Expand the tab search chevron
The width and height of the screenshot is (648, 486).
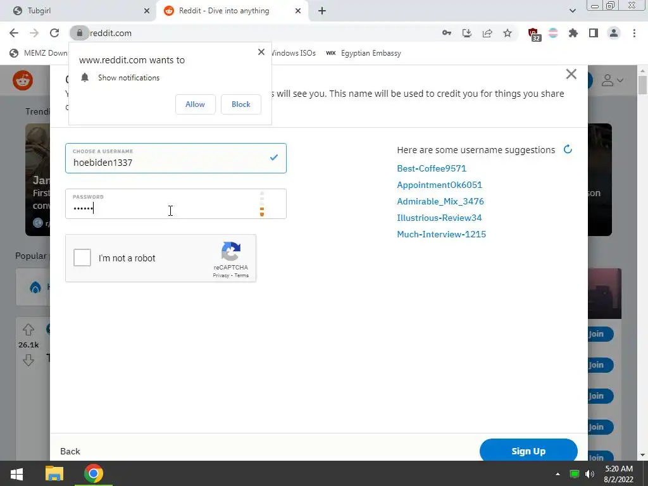click(572, 11)
